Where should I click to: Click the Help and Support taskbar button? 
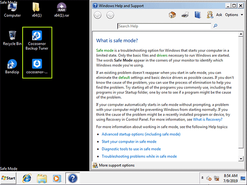pyautogui.click(x=72, y=178)
